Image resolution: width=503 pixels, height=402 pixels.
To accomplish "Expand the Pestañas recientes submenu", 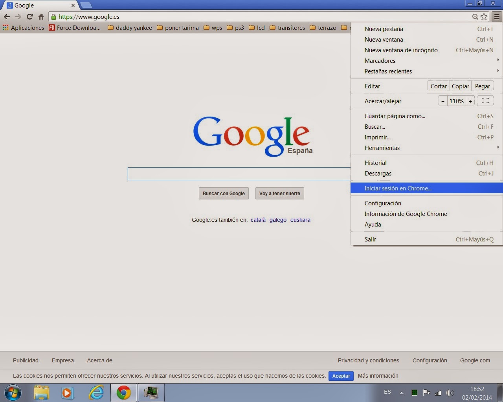I will coord(426,71).
